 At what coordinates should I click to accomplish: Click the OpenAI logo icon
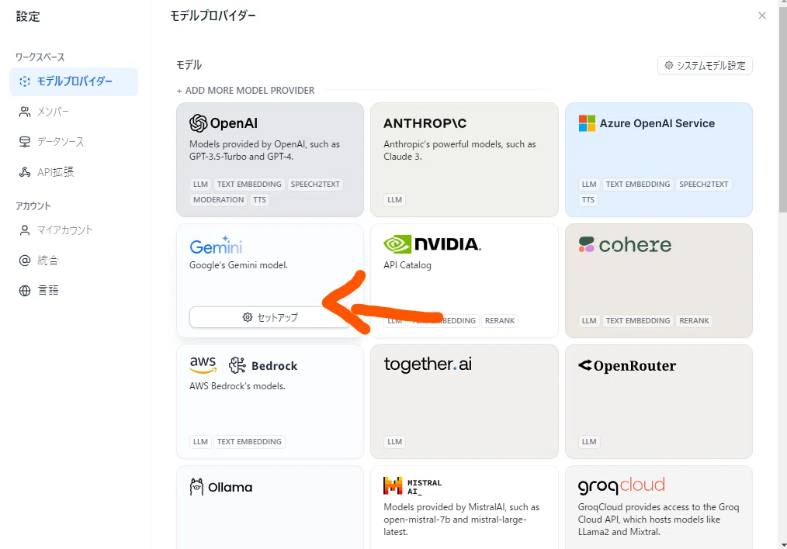tap(198, 123)
